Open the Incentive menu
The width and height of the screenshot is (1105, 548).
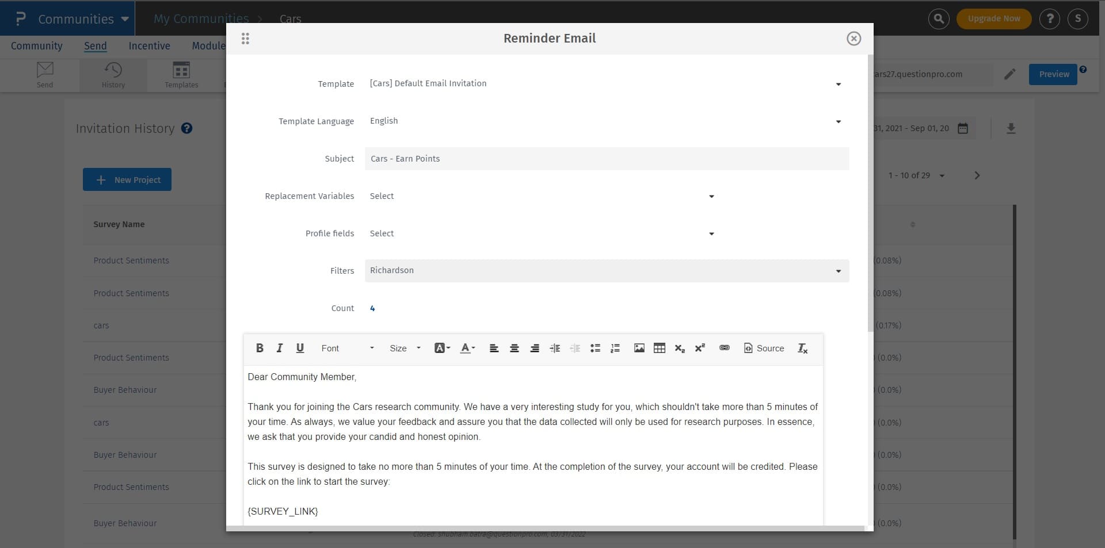coord(149,46)
